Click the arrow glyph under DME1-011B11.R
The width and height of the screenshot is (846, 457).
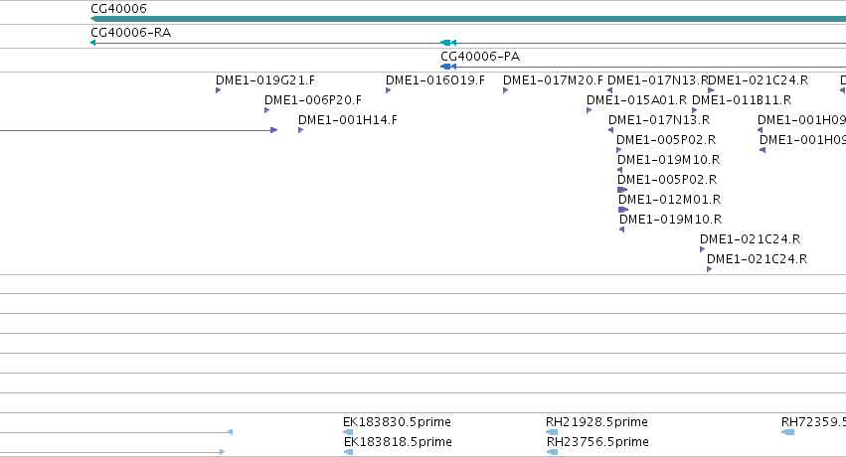pyautogui.click(x=694, y=110)
